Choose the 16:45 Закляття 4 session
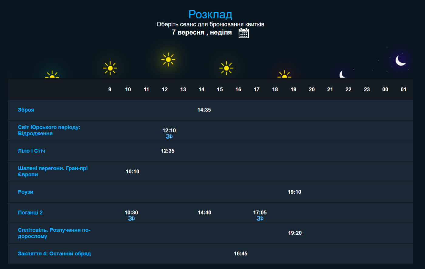425x269 pixels. click(240, 253)
